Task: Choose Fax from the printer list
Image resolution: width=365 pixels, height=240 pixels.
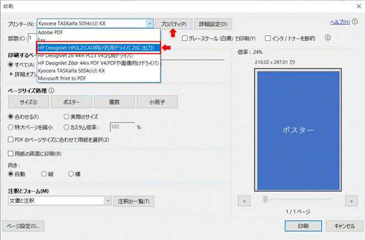Action: coord(98,39)
